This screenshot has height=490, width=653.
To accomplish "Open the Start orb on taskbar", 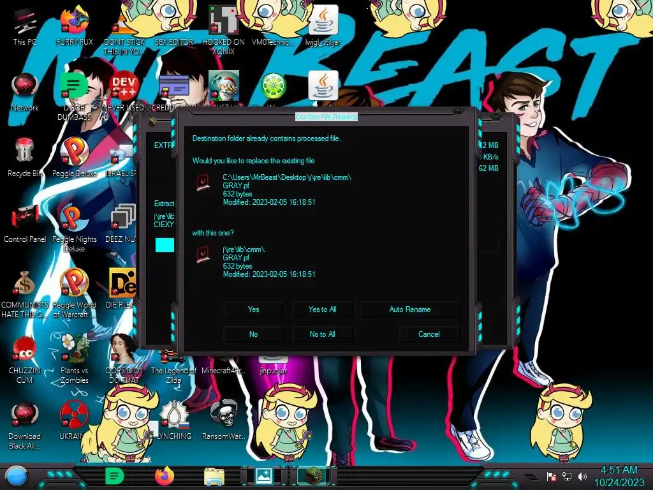I will [x=17, y=476].
